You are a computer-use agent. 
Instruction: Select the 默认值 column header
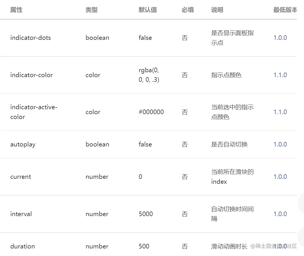point(148,10)
